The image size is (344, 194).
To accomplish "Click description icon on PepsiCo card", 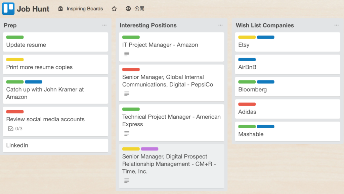I will coord(127,94).
